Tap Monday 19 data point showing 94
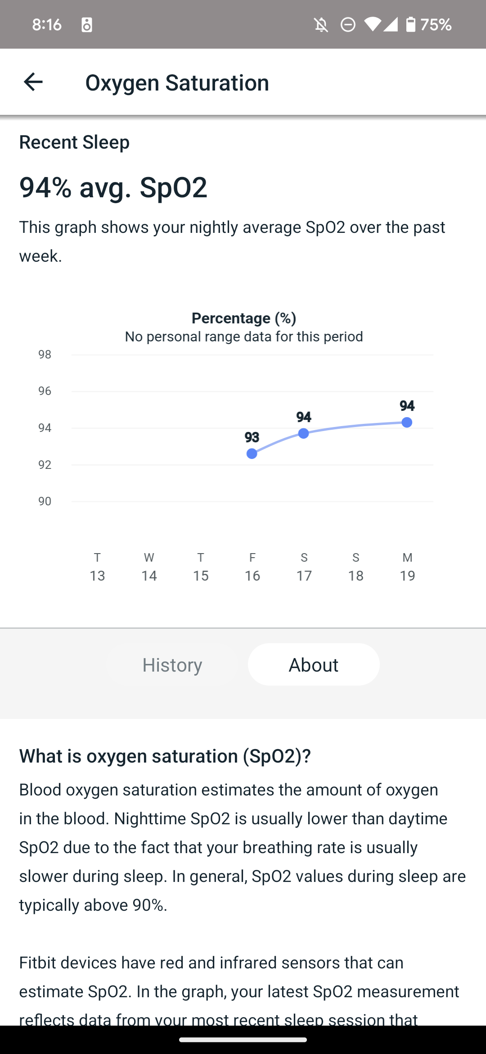This screenshot has height=1054, width=486. click(x=407, y=423)
